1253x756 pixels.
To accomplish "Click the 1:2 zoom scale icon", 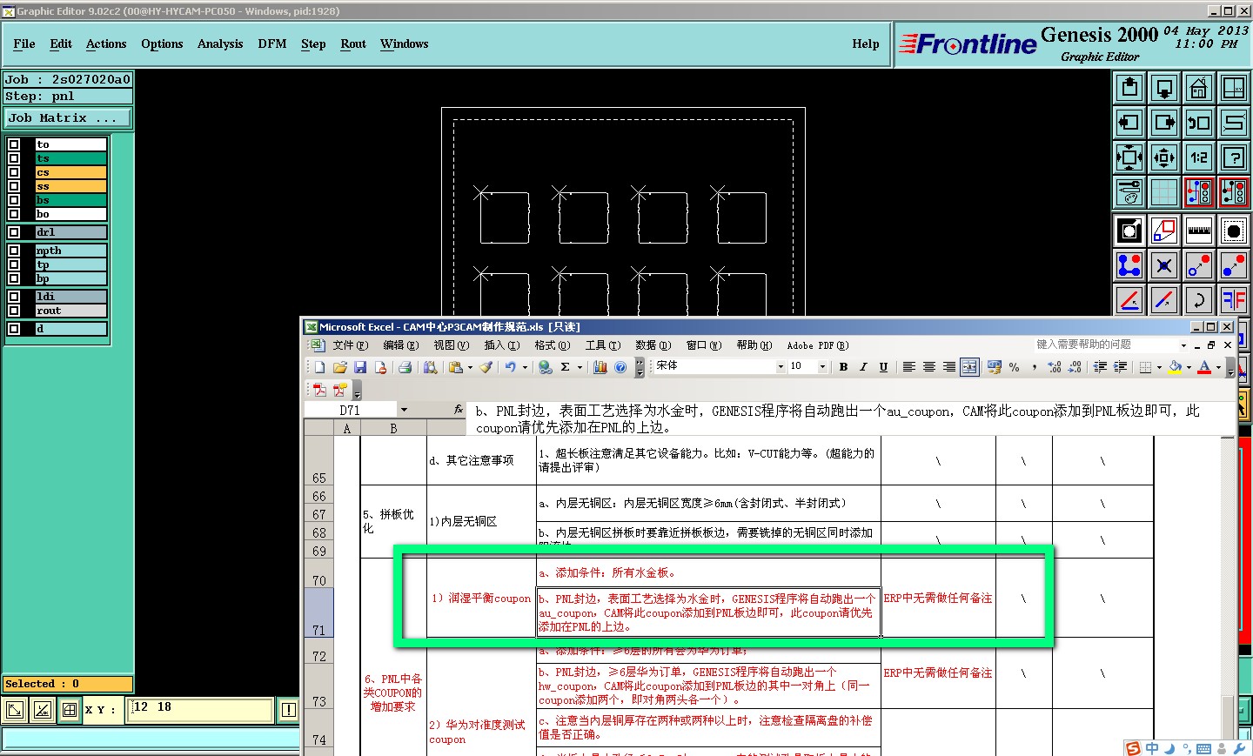I will click(1199, 157).
